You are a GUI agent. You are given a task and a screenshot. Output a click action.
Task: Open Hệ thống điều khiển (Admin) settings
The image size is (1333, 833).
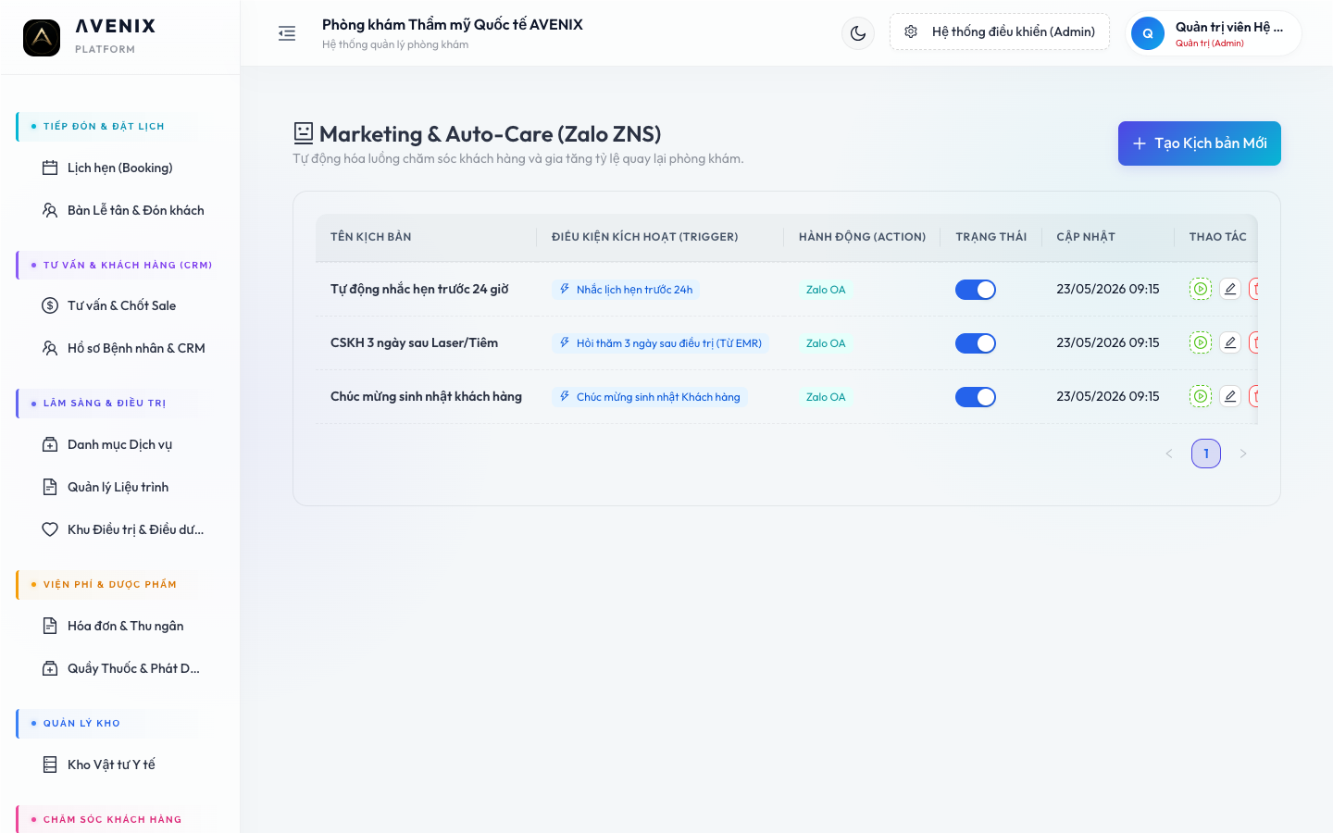click(1000, 31)
